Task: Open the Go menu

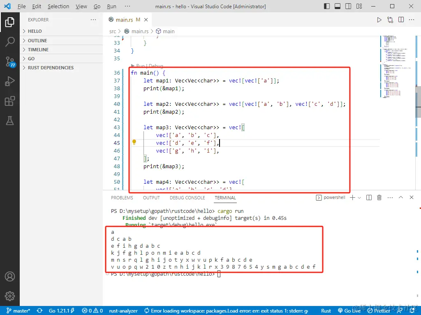Action: [x=97, y=6]
